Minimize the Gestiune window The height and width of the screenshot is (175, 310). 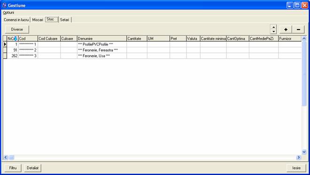pyautogui.click(x=290, y=5)
